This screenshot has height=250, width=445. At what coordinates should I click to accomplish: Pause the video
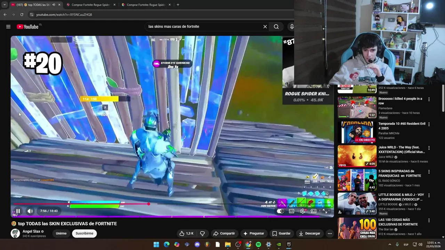coord(18,211)
